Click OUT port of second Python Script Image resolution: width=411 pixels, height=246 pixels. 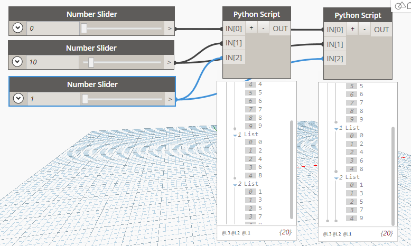381,30
